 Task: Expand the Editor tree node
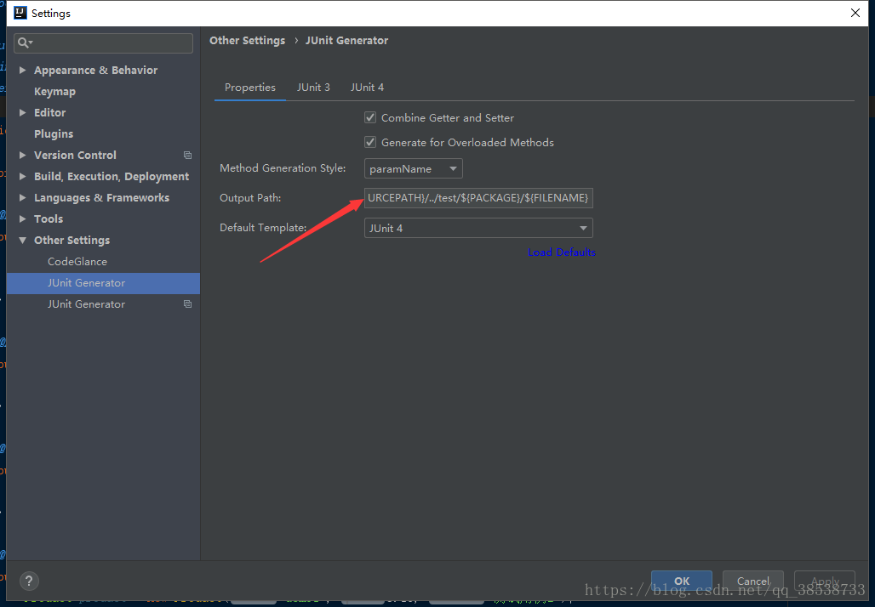[x=22, y=112]
